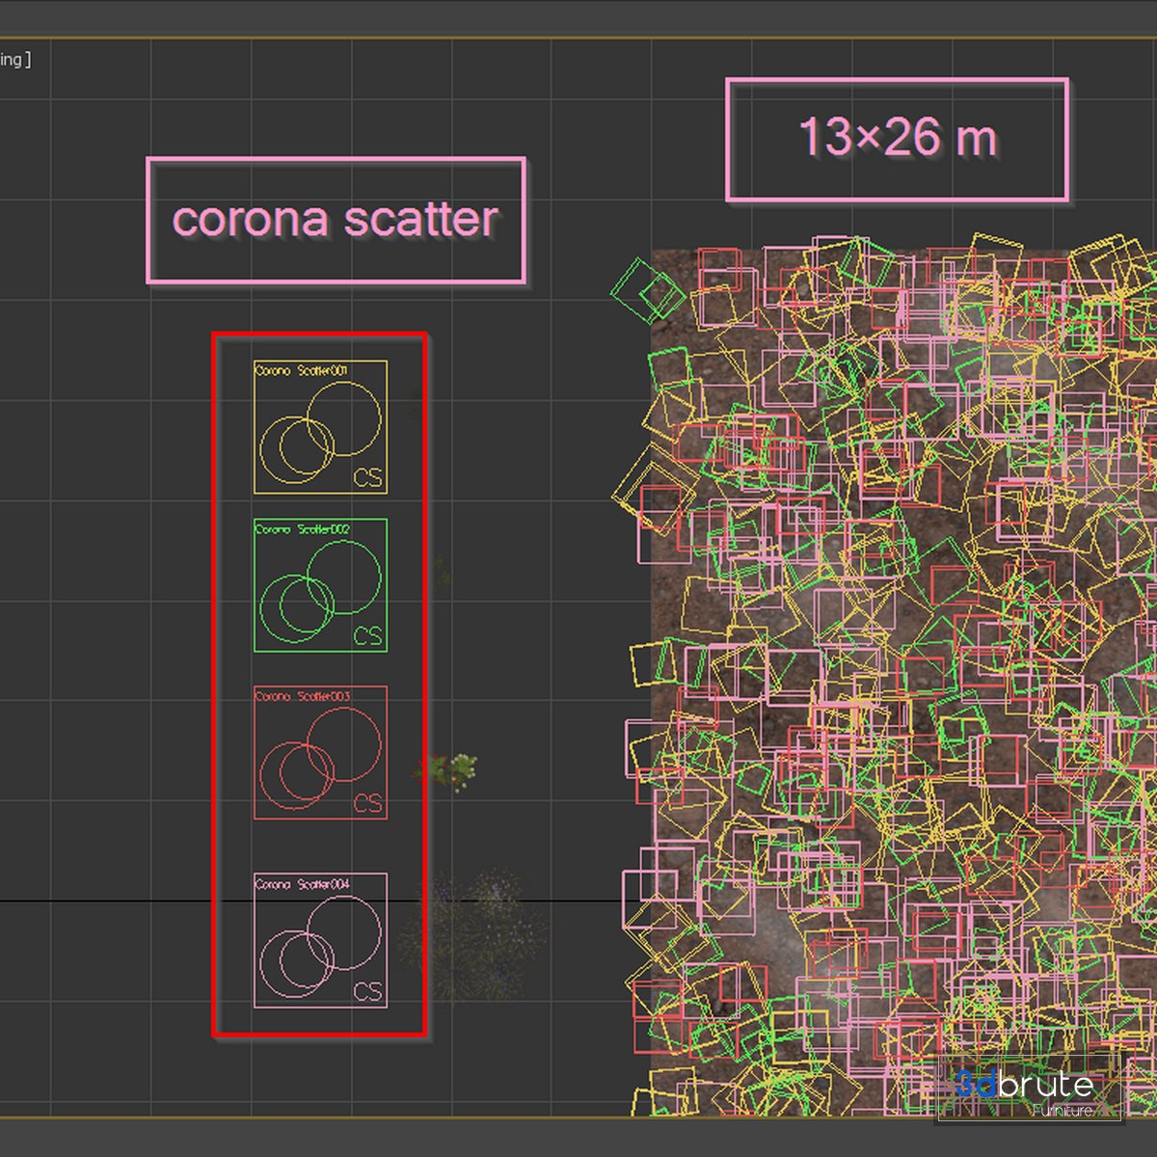Click the CS mark inside Corona Scatter004

367,992
